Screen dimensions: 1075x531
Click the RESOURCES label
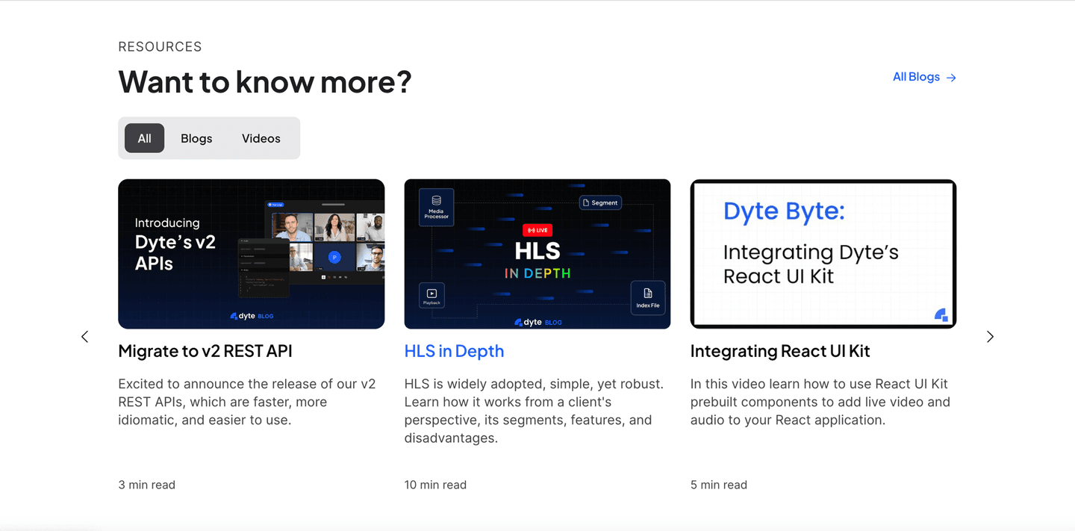[x=160, y=46]
